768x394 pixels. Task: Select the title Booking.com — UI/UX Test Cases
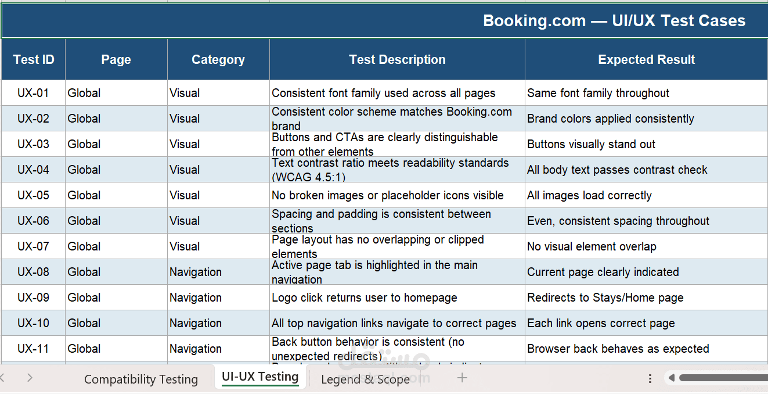click(614, 21)
